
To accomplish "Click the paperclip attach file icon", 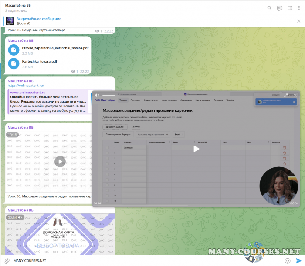I will [x=7, y=260].
